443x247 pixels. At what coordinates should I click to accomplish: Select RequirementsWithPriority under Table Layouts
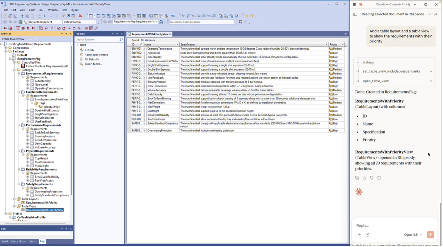click(42, 203)
